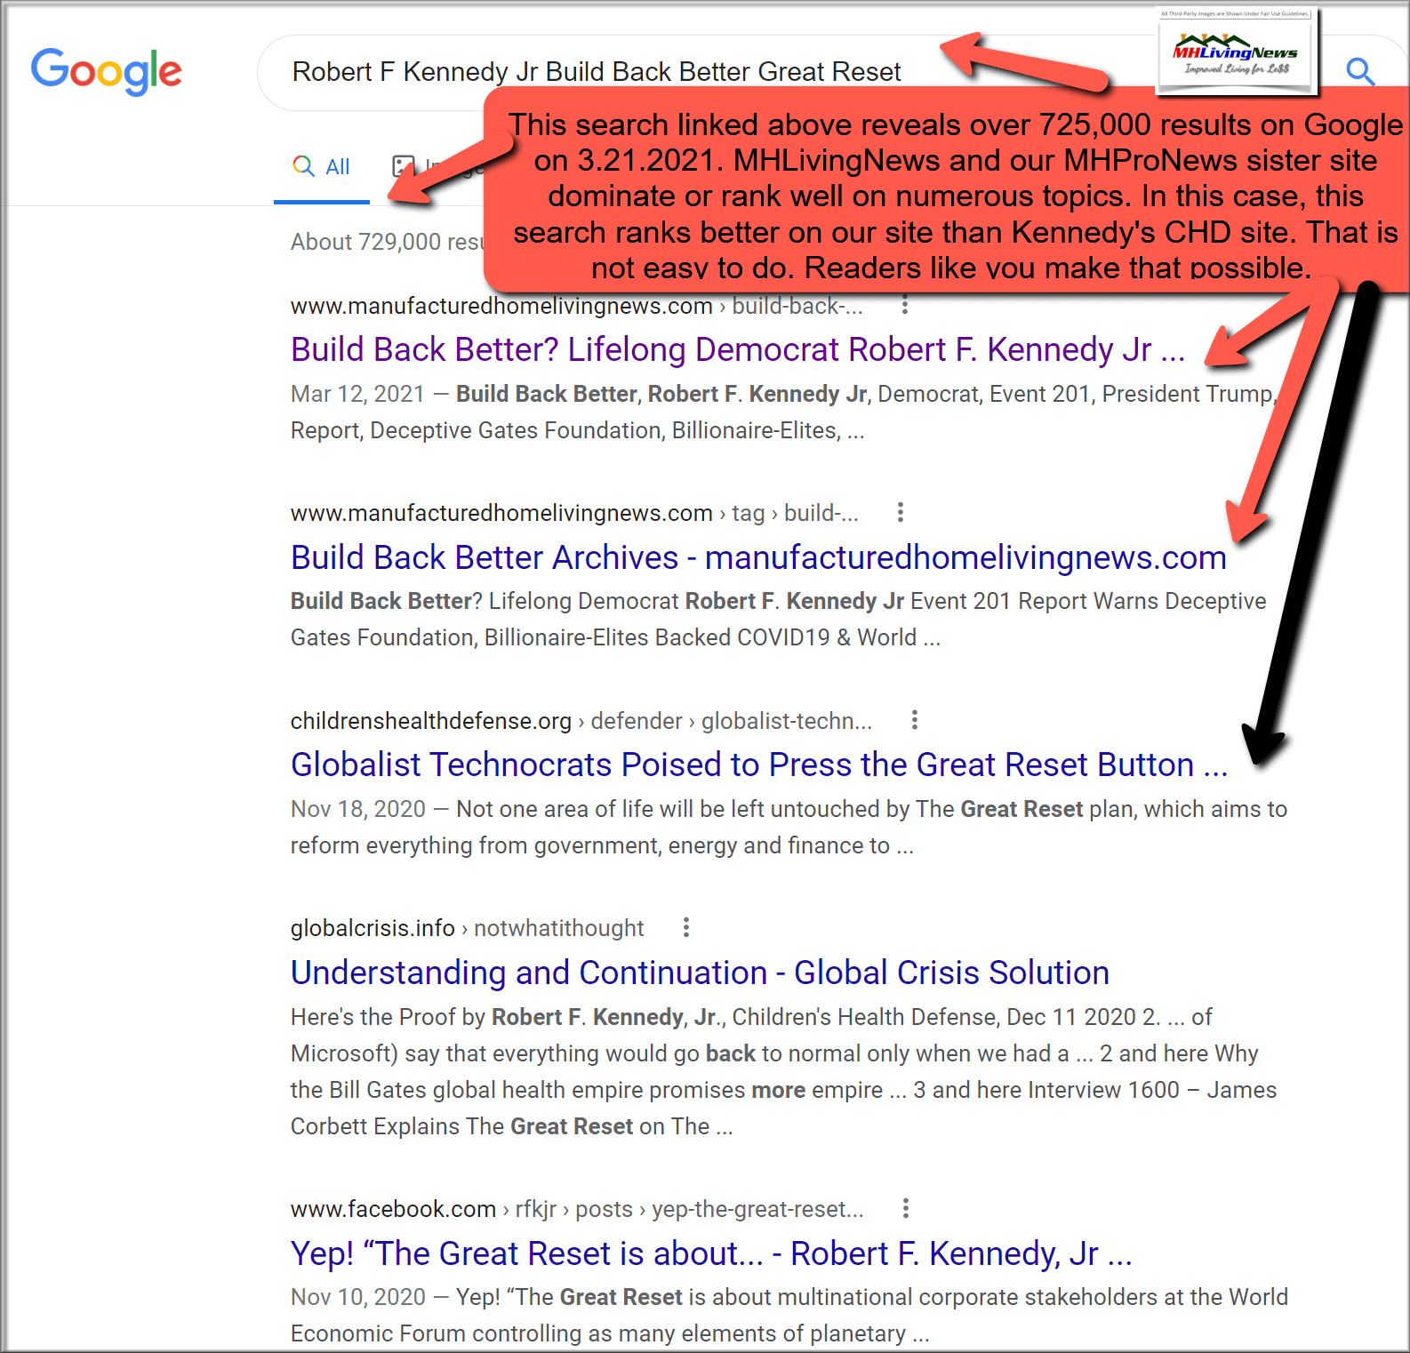The image size is (1410, 1353).
Task: Open three-dot menu beside globalcrisis.info result
Action: (685, 928)
